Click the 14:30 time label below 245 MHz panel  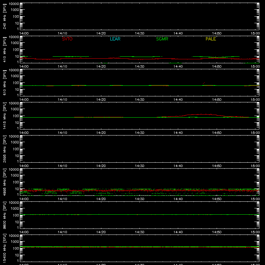pos(139,33)
